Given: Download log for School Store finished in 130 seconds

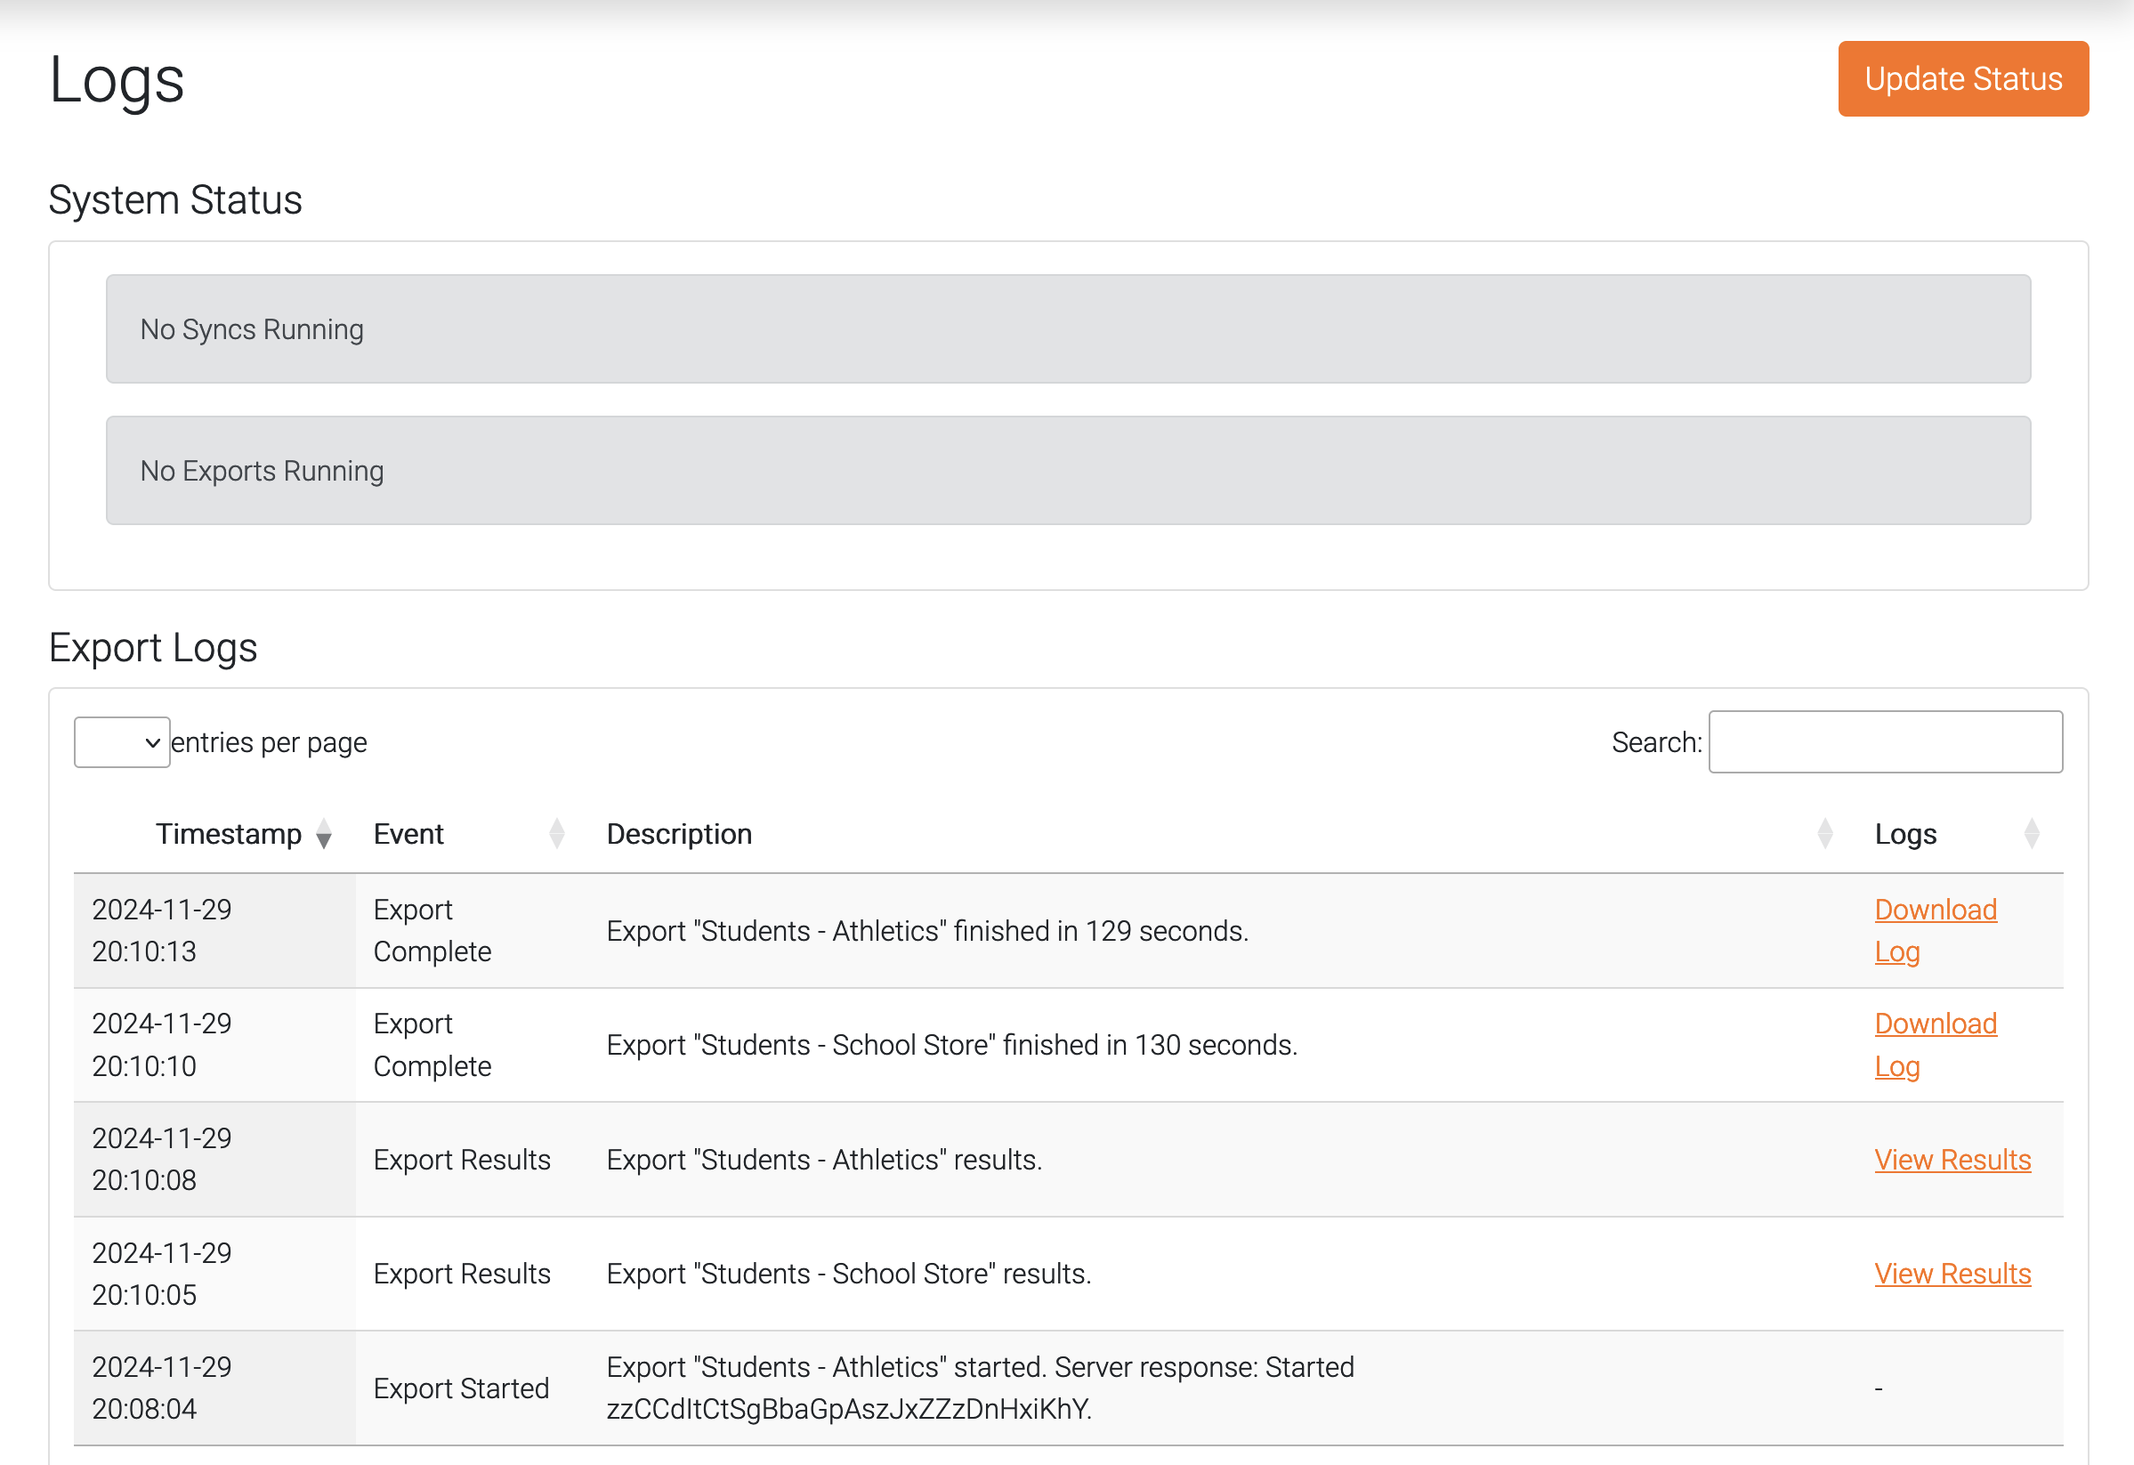Looking at the screenshot, I should [x=1936, y=1045].
